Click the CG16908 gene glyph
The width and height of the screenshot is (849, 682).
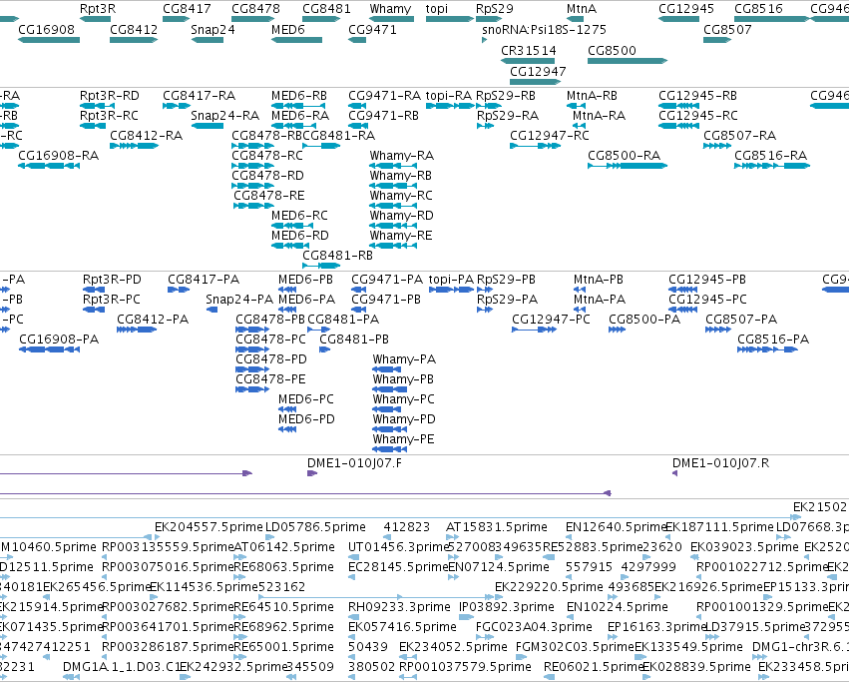(49, 40)
